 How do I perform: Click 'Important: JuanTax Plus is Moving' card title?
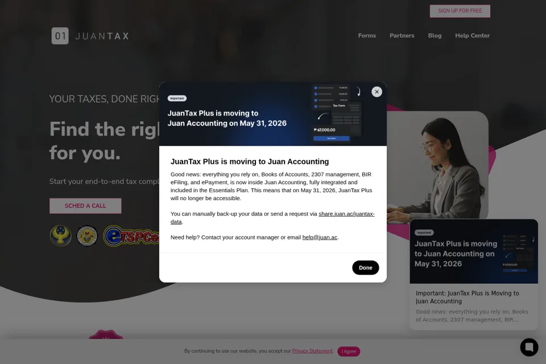(468, 297)
